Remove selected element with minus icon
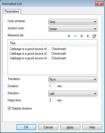Image resolution: width=105 pixels, height=133 pixels. [75, 36]
